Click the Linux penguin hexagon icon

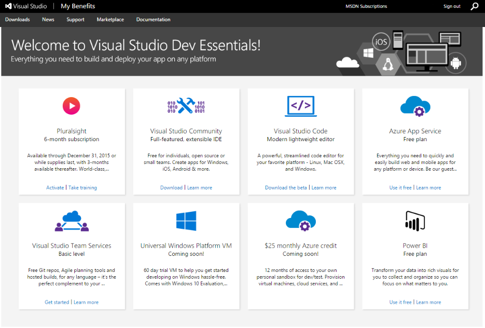point(388,64)
